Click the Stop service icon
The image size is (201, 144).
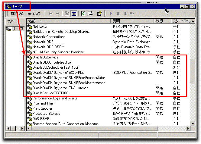[118, 14]
